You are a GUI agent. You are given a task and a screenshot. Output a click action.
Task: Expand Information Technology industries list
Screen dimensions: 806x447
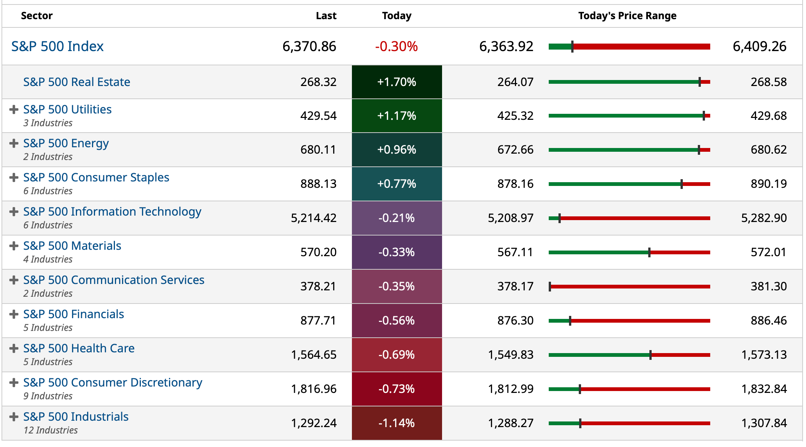(x=14, y=212)
